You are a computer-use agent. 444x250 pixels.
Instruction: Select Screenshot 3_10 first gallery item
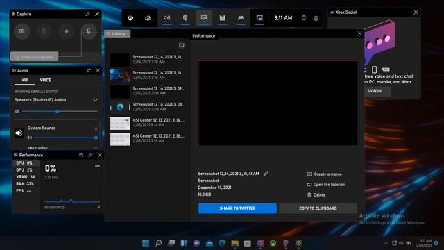pos(148,60)
